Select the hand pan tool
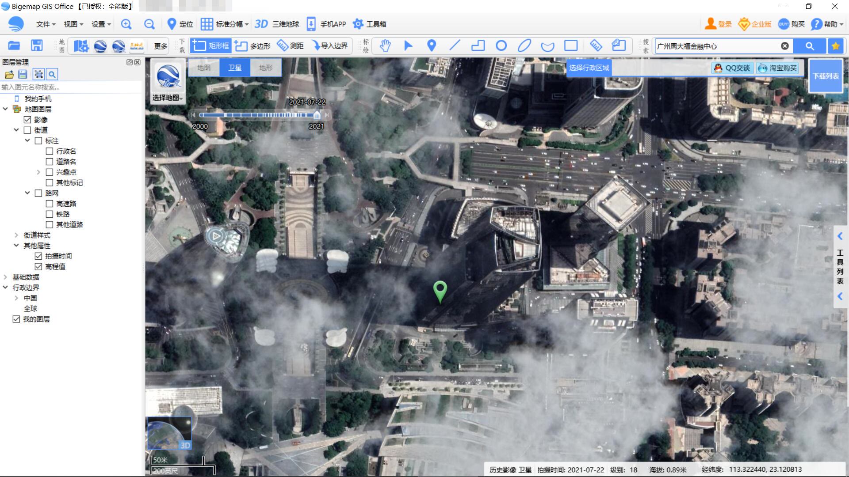 (x=385, y=45)
